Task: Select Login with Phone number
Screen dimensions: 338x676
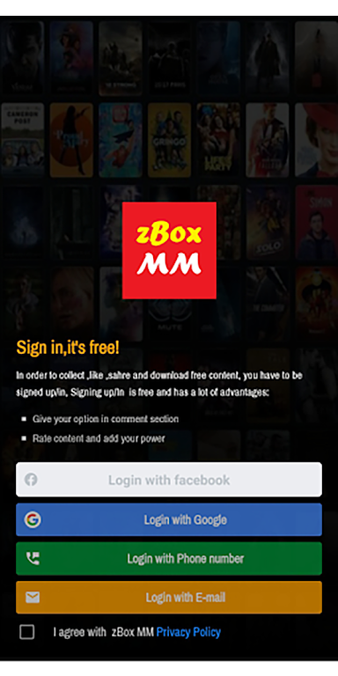Action: 169,559
